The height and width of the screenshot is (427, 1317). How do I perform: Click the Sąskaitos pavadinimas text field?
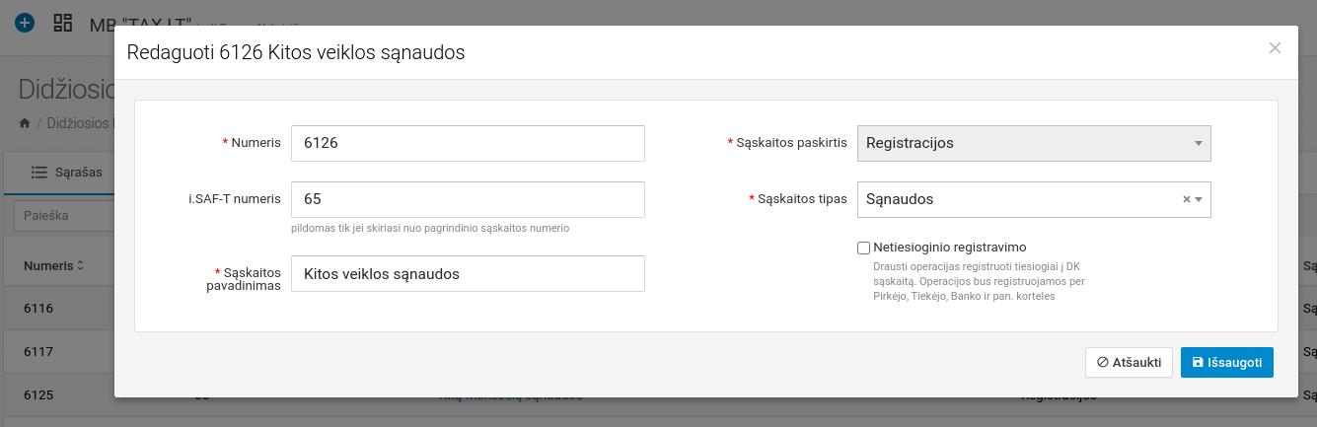[468, 274]
